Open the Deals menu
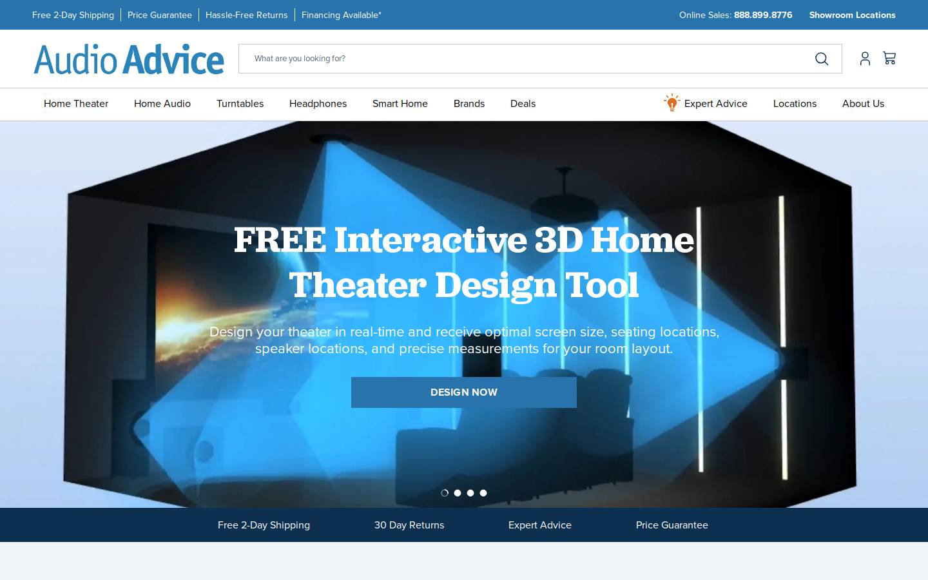The image size is (928, 580). 523,104
